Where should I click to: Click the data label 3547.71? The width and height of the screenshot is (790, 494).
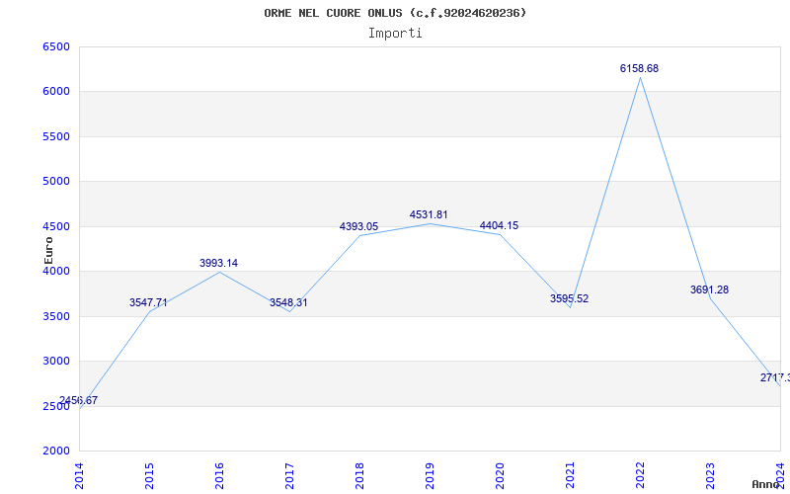(148, 302)
